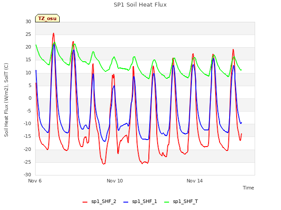The height and width of the screenshot is (210, 281).
Task: Toggle the sp1_SHF_1 legend entry
Action: 140,202
